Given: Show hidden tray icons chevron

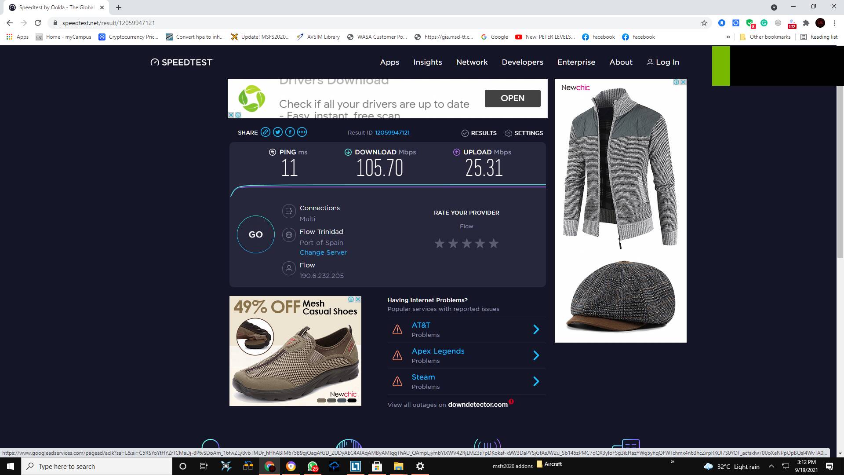Looking at the screenshot, I should point(771,466).
